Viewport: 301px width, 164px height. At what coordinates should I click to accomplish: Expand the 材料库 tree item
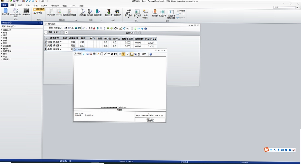2,49
